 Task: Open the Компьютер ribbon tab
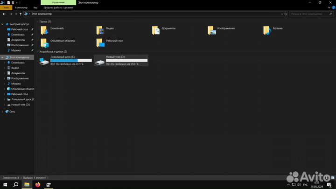pos(21,8)
